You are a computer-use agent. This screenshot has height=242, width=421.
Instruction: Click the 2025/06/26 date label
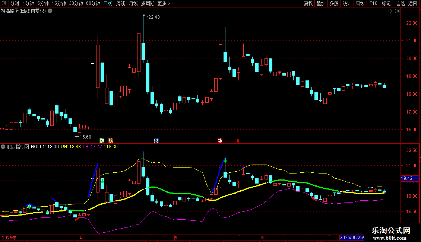pos(352,238)
